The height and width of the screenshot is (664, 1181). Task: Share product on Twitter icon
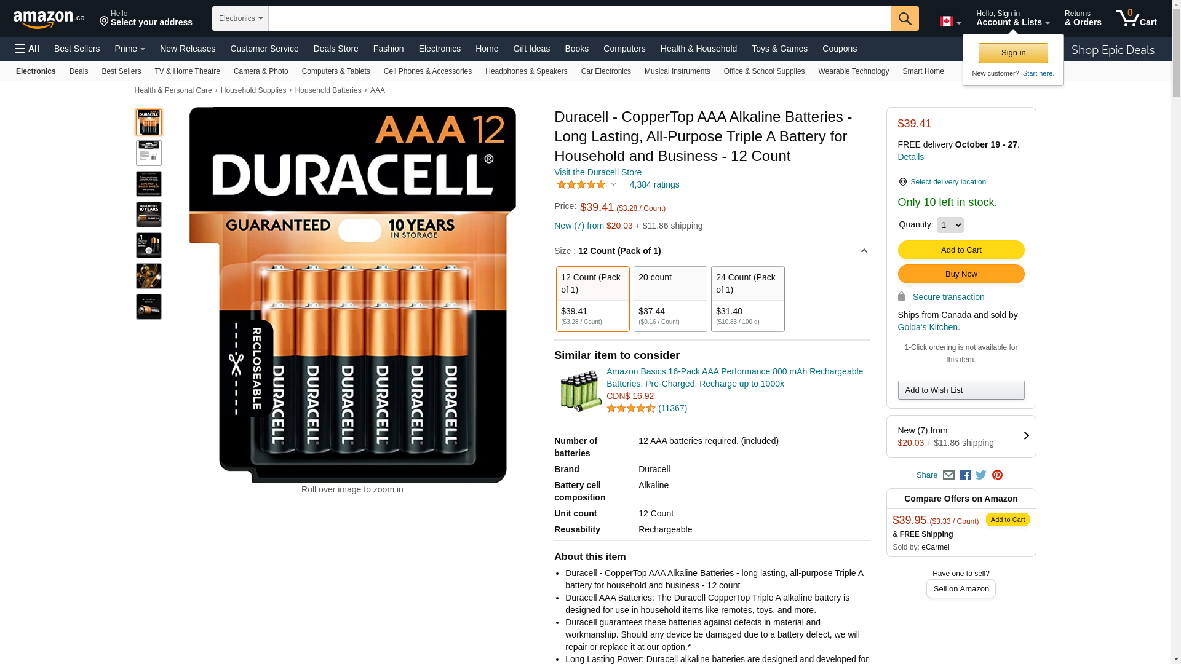(981, 475)
